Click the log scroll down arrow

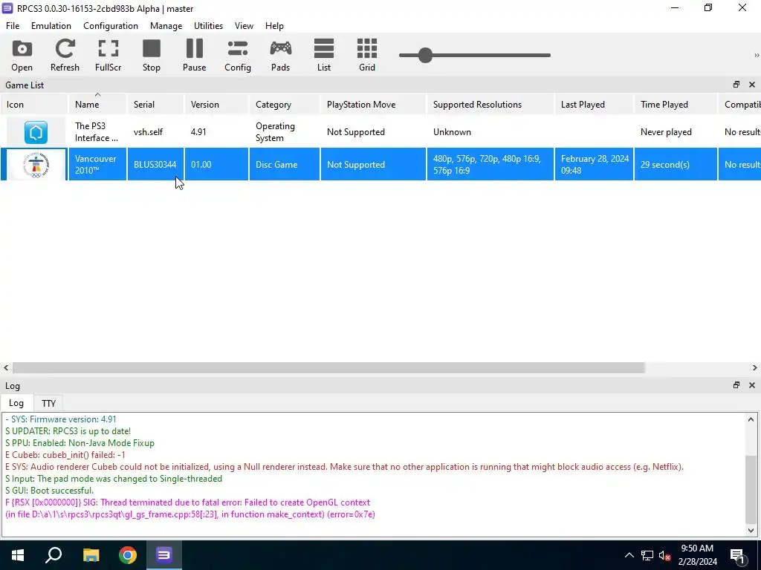pyautogui.click(x=751, y=530)
